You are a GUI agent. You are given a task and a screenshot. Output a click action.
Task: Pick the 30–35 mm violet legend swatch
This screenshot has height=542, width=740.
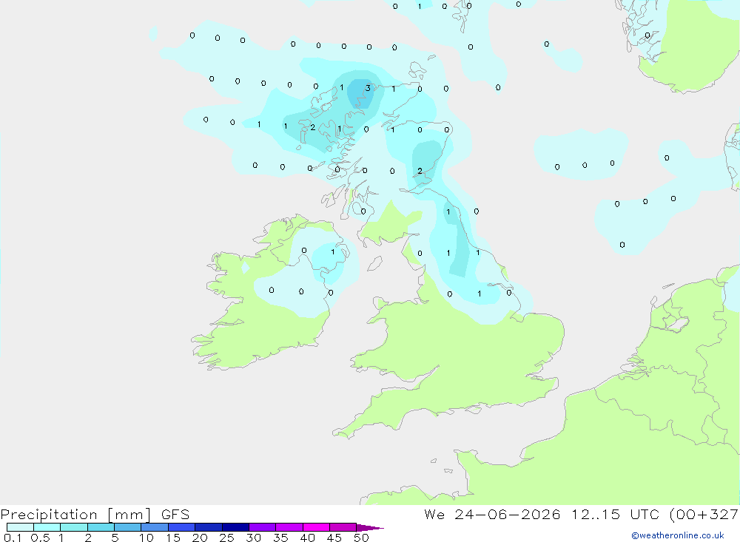[x=263, y=527]
